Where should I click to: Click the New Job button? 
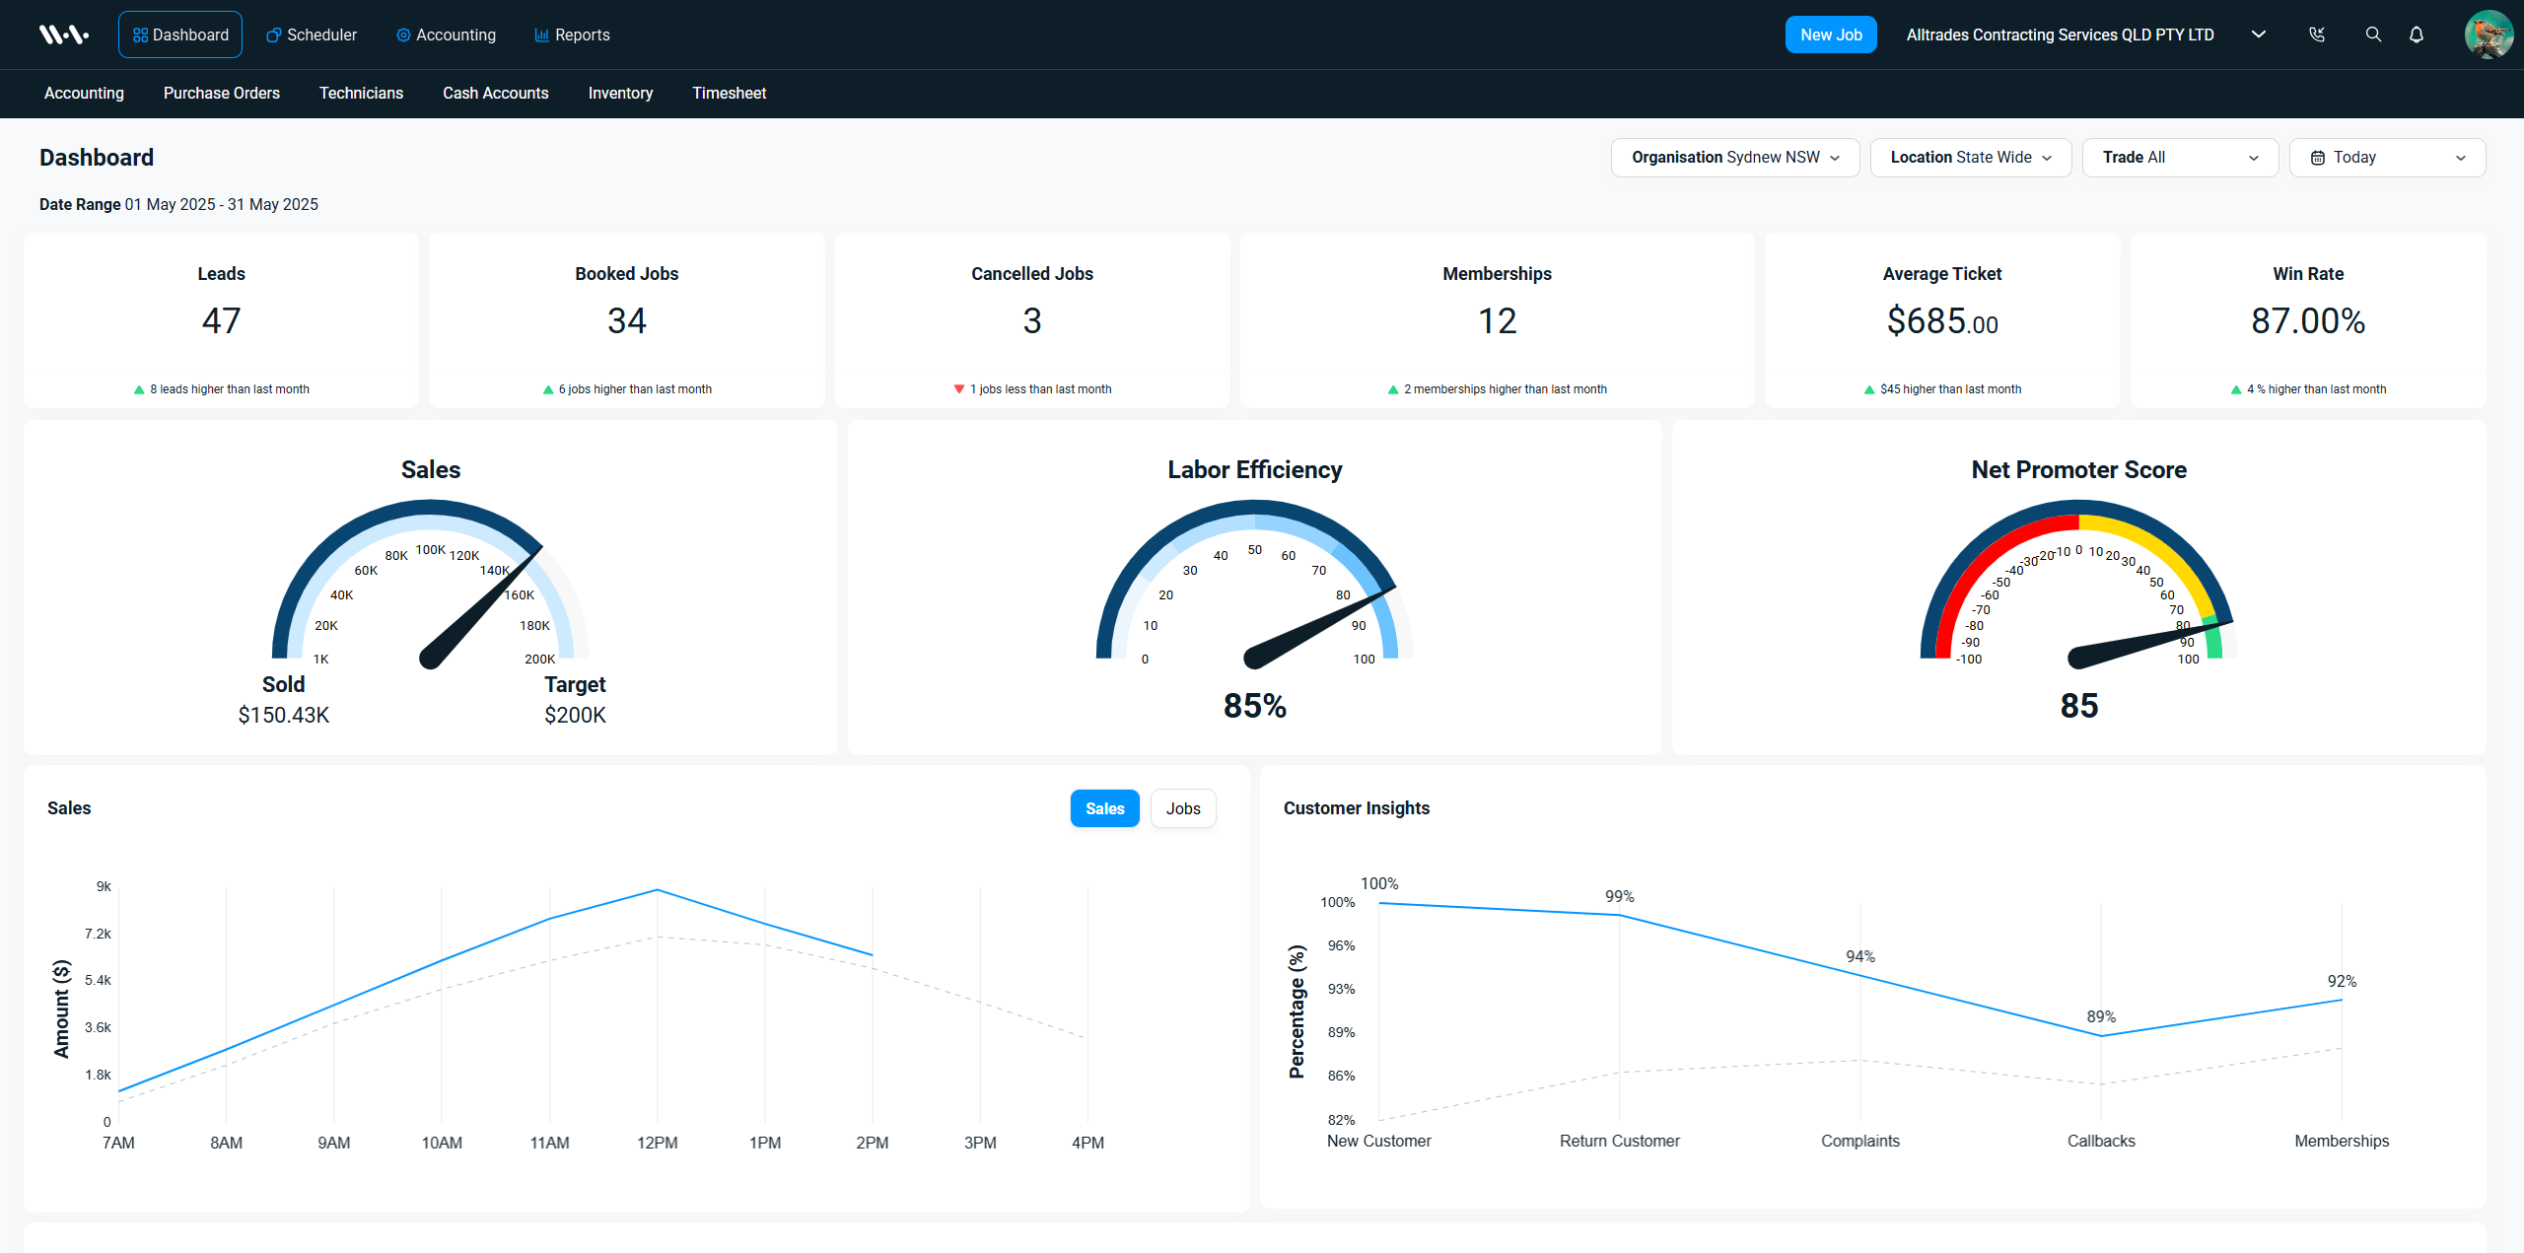1830,34
